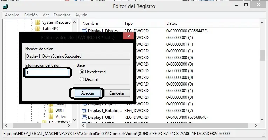Viewport: 268px width, 140px height.
Task: Expand the TabletPC tree node
Action: pos(32,29)
